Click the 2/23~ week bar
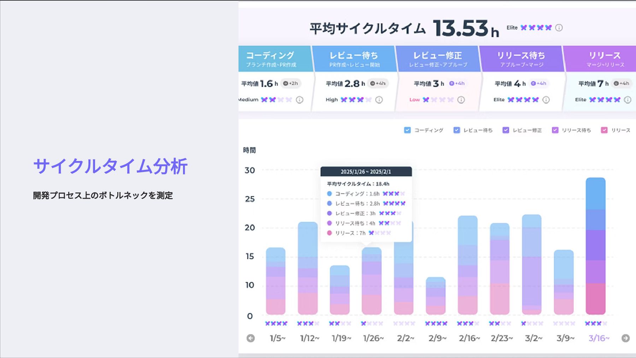 500,269
